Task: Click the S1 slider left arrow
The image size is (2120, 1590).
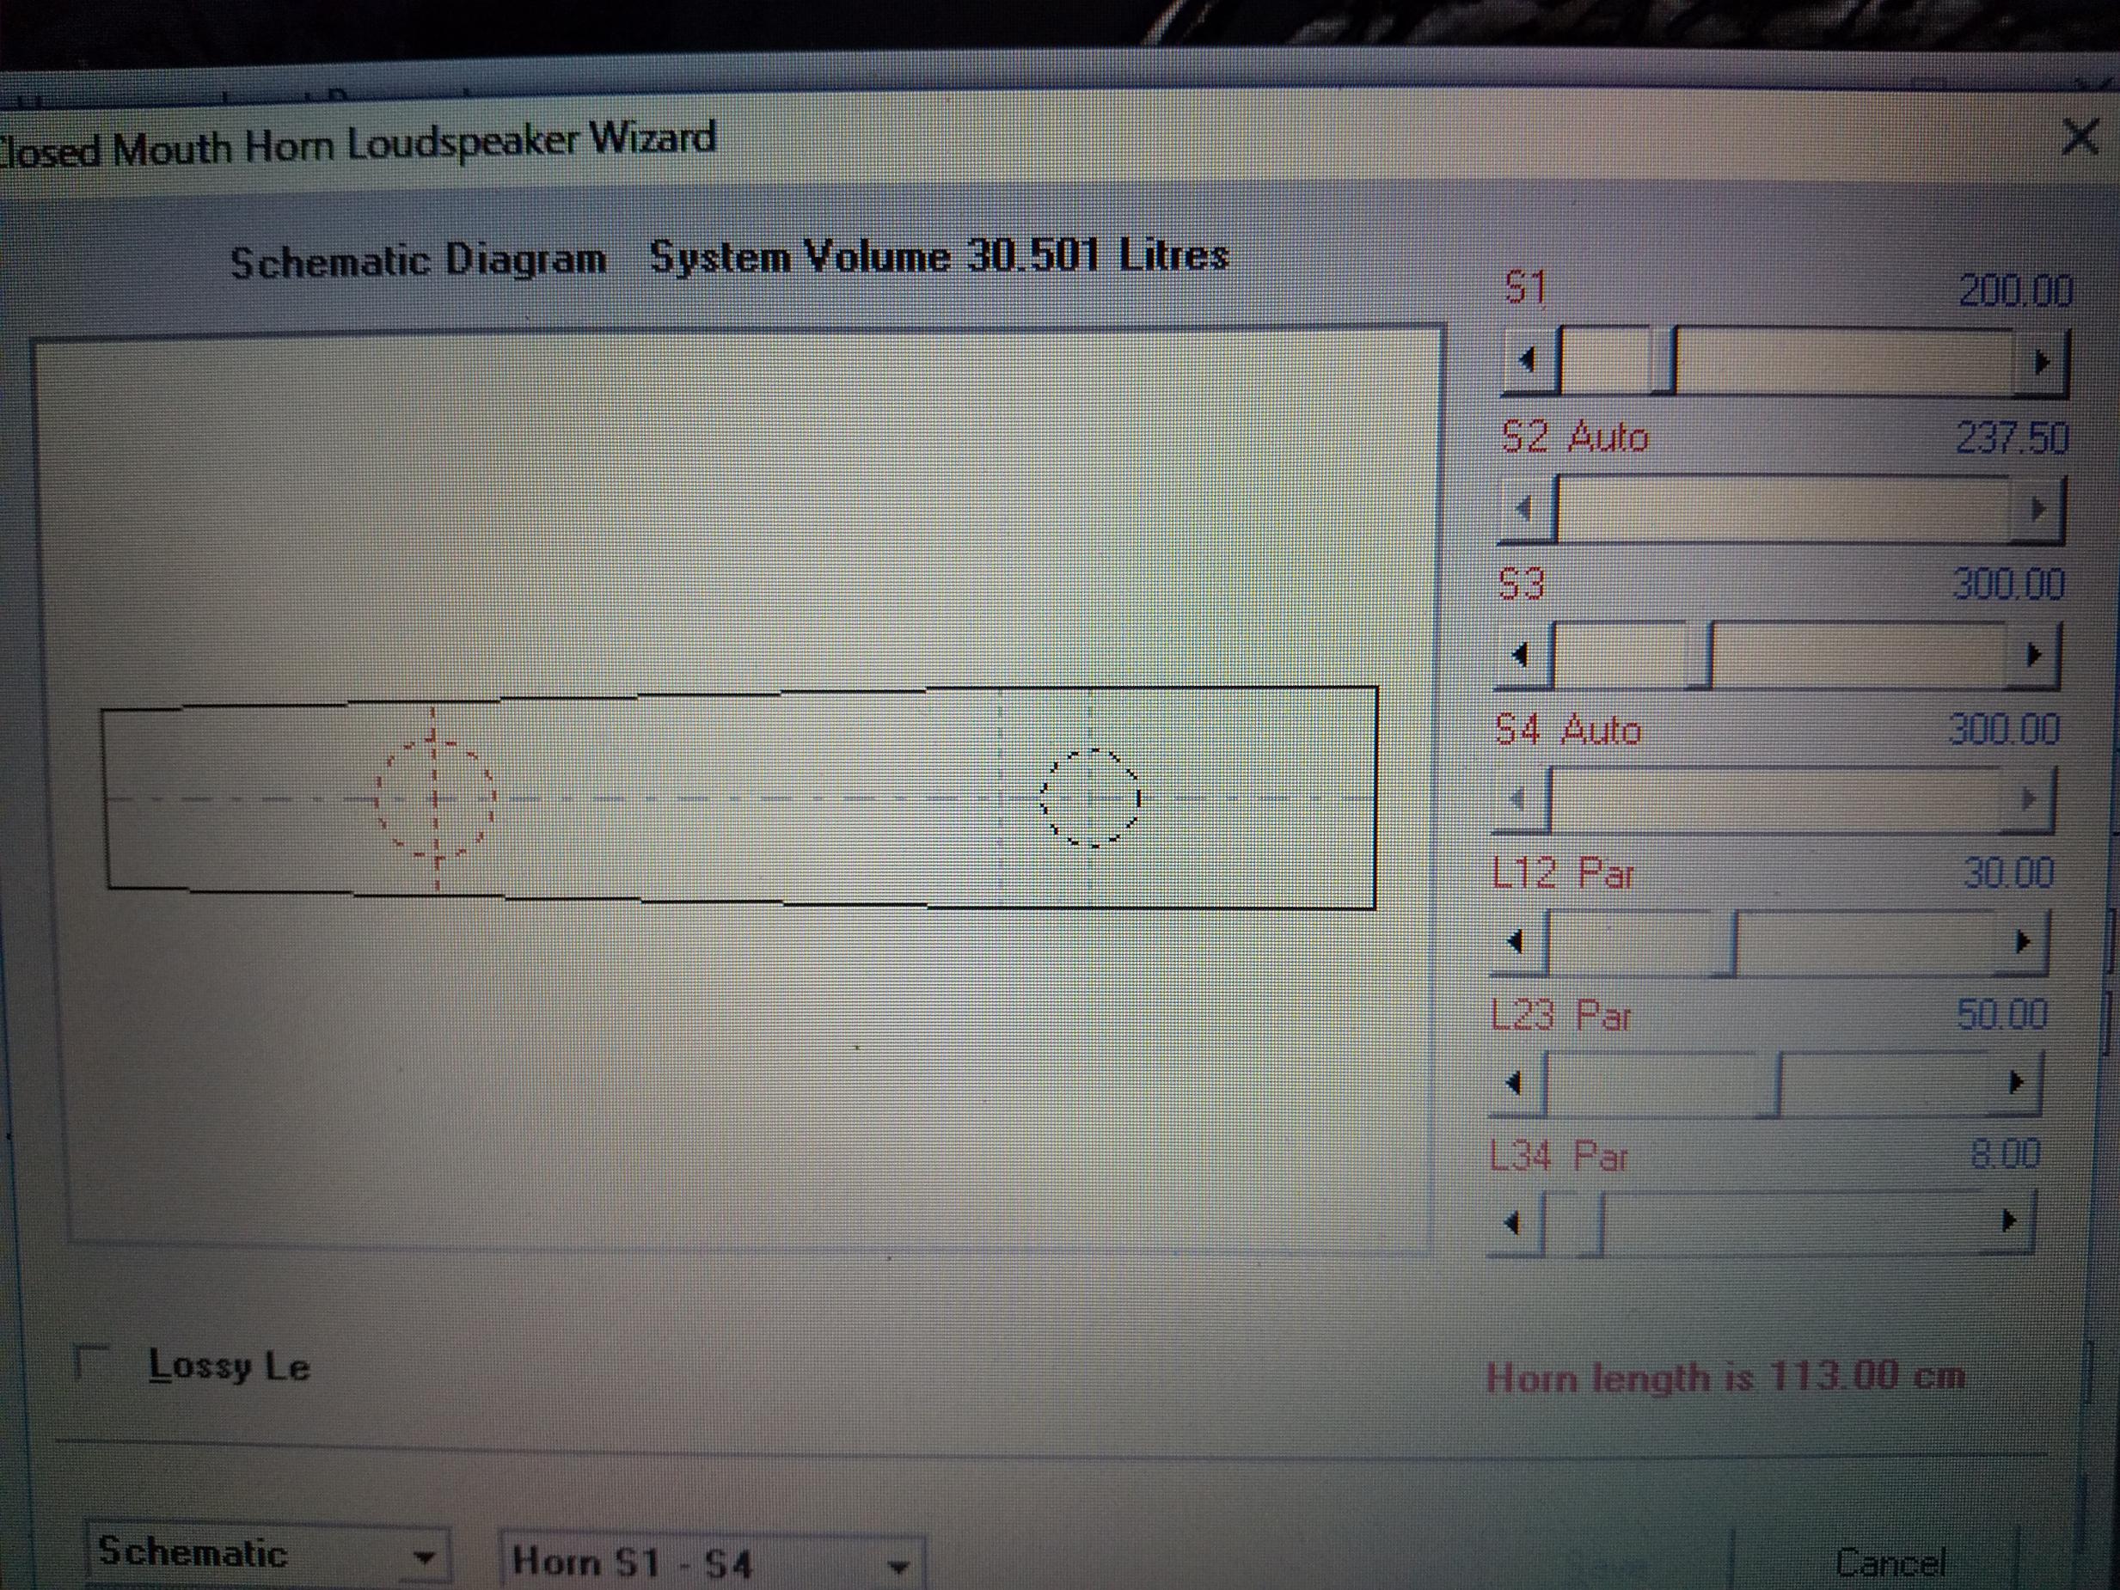Action: click(1530, 361)
